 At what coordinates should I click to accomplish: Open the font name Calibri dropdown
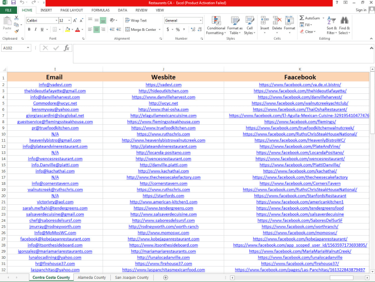(56, 20)
